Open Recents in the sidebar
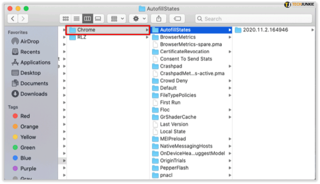Viewport: 320px width, 184px height. (x=26, y=52)
